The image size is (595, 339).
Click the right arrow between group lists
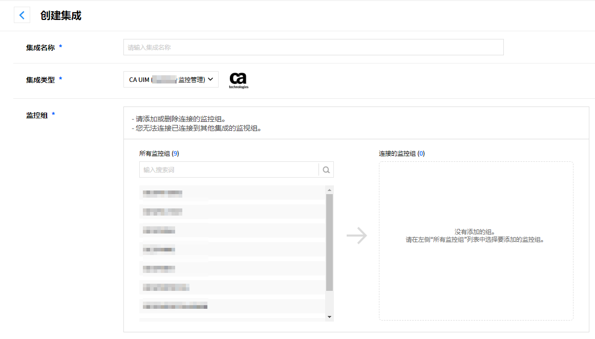click(356, 236)
